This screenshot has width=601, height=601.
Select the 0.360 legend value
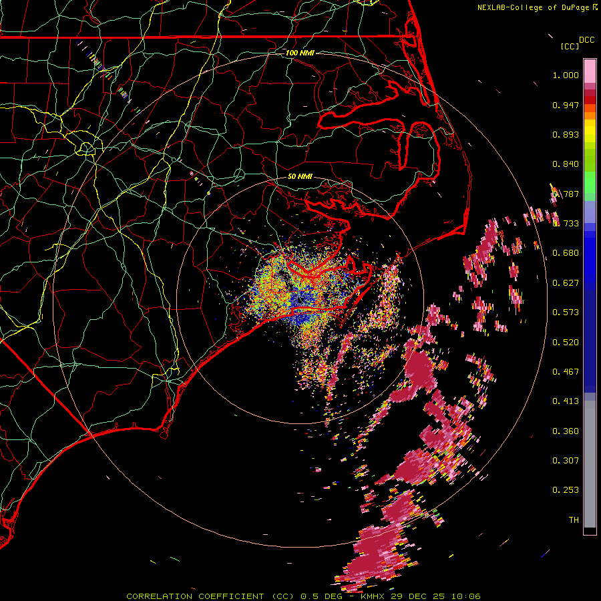[x=566, y=431]
